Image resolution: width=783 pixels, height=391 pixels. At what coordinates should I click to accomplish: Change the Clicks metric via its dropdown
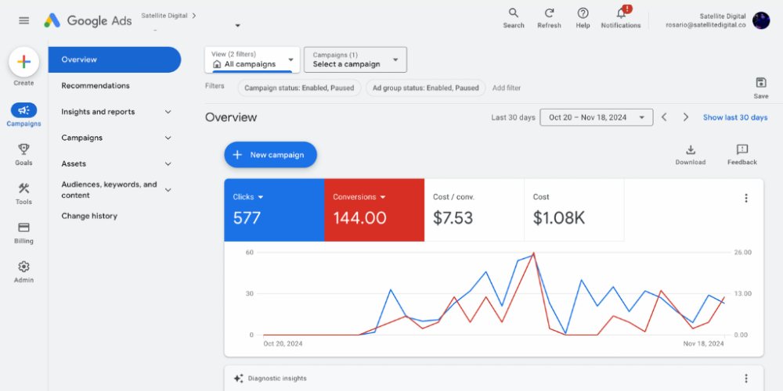[x=260, y=197]
